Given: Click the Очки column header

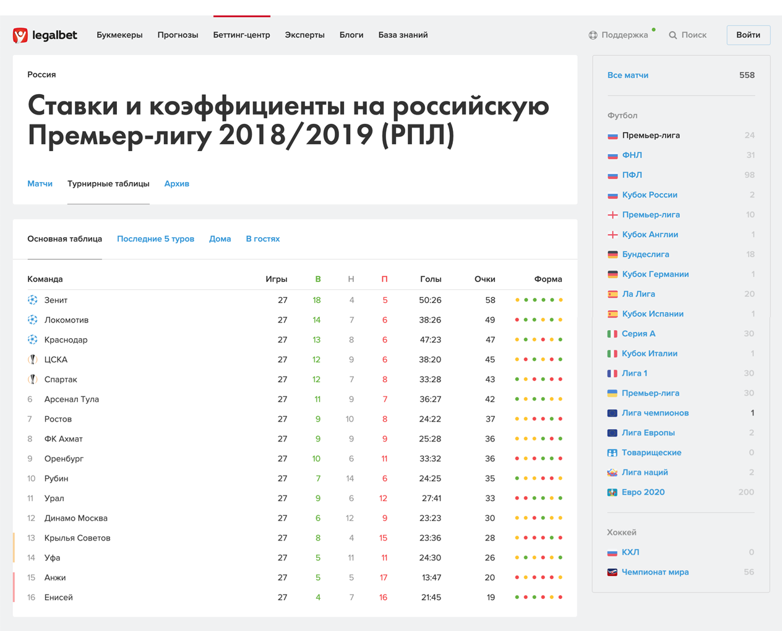Looking at the screenshot, I should 484,279.
